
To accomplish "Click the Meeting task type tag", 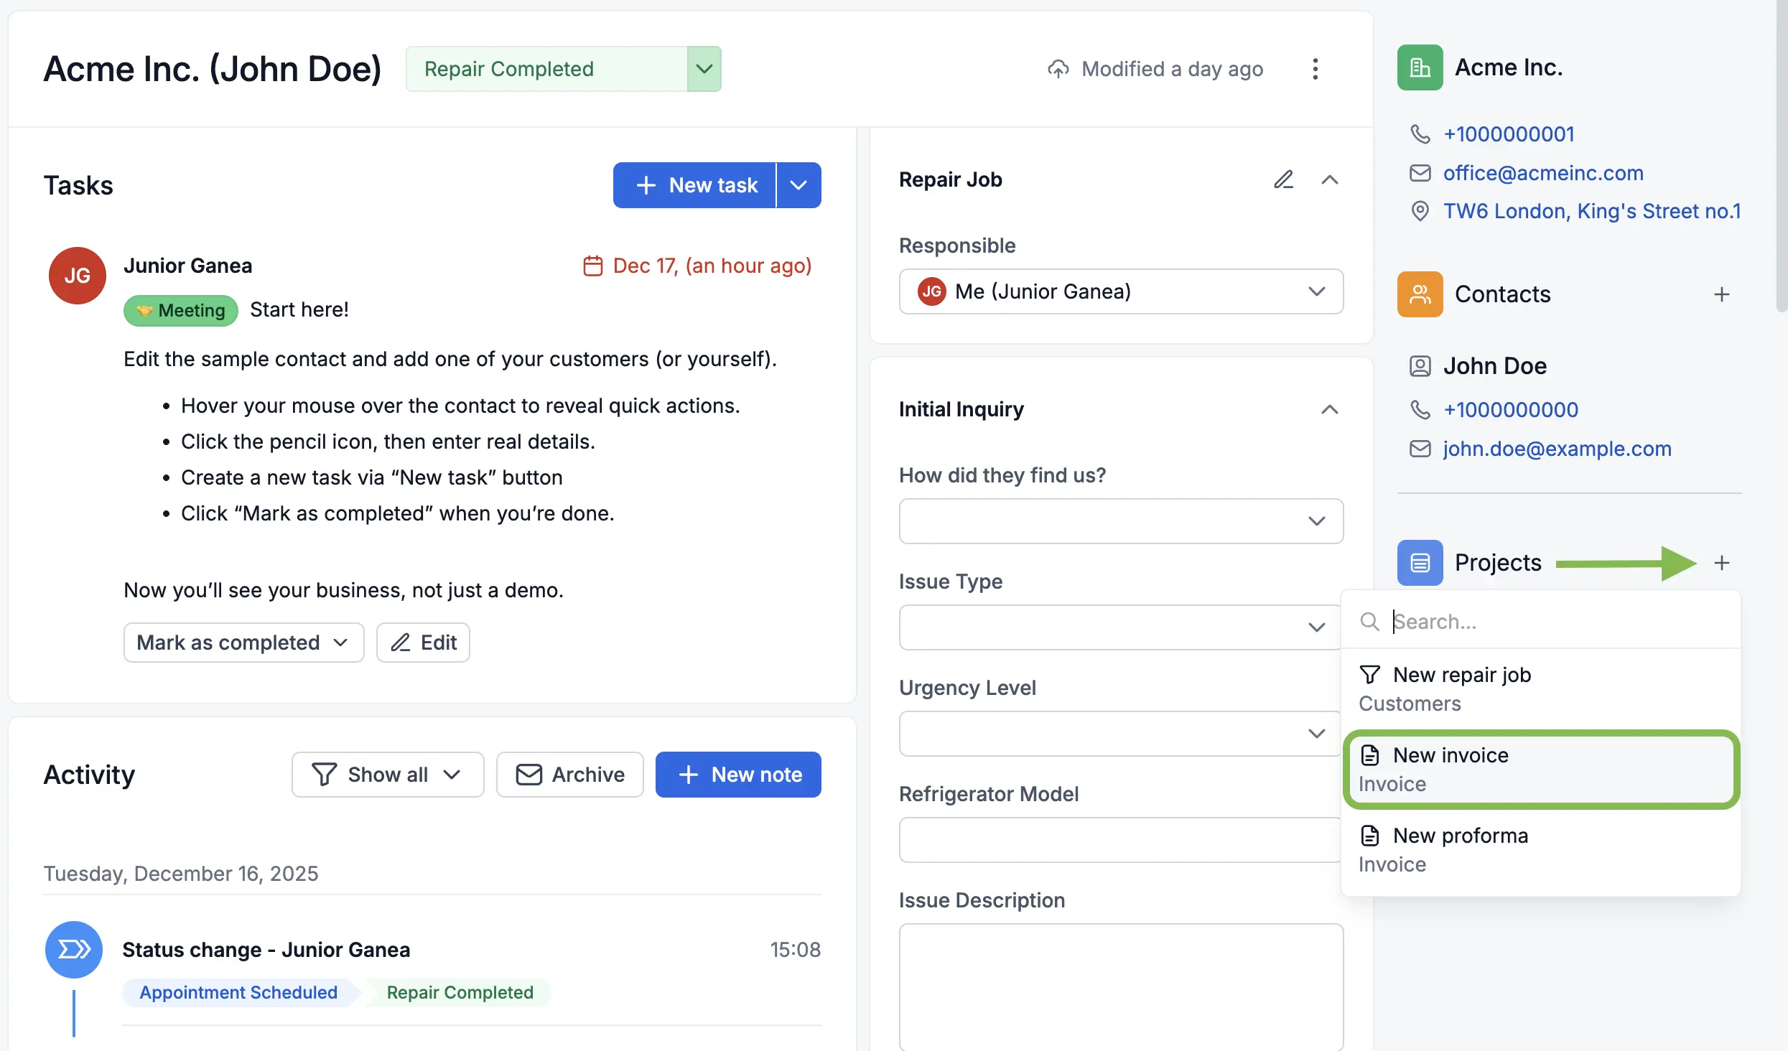I will click(181, 311).
